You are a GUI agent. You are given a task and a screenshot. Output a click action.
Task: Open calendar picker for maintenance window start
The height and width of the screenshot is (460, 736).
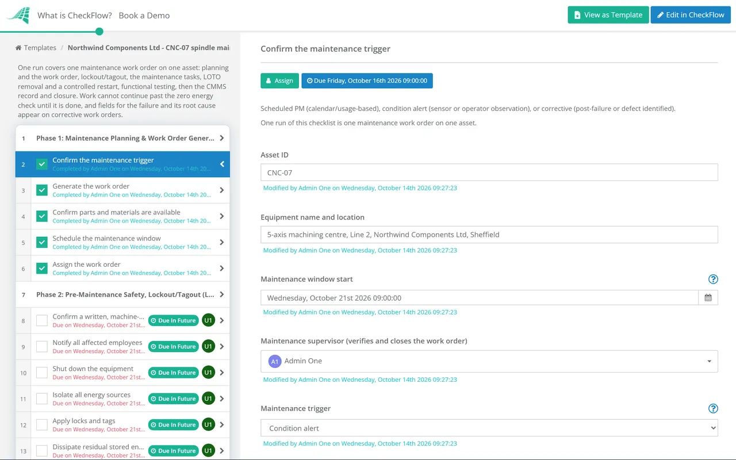click(708, 298)
